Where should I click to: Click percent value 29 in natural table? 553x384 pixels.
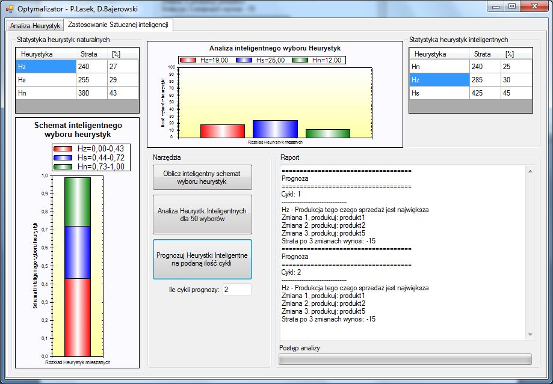[123, 80]
